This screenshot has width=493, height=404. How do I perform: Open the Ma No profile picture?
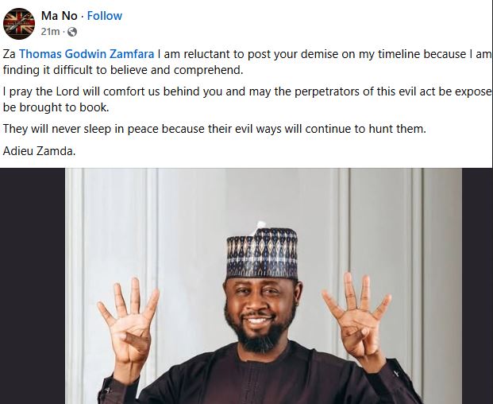20,23
